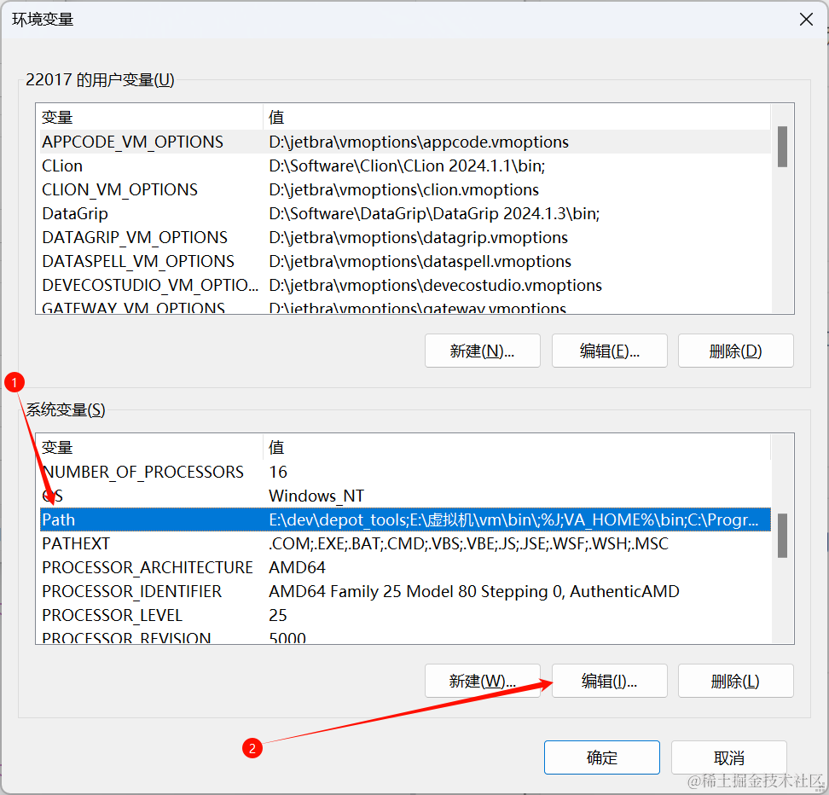Image resolution: width=829 pixels, height=795 pixels.
Task: Click the system variables list scrollbar thumb
Action: (x=782, y=536)
